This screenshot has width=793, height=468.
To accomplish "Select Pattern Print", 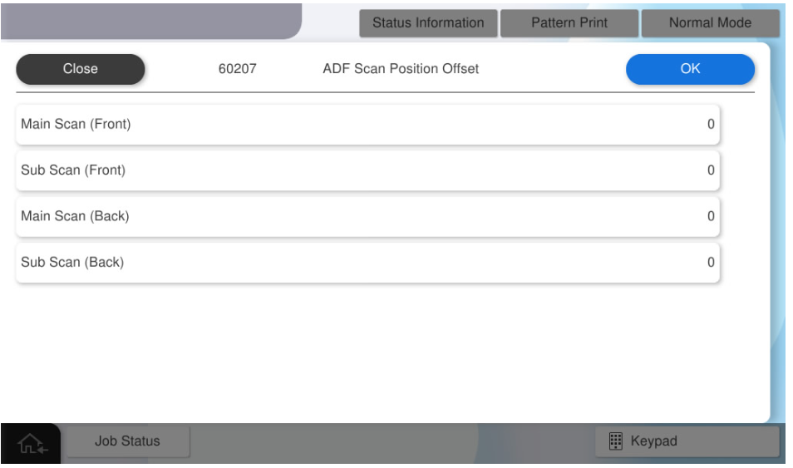I will tap(569, 23).
